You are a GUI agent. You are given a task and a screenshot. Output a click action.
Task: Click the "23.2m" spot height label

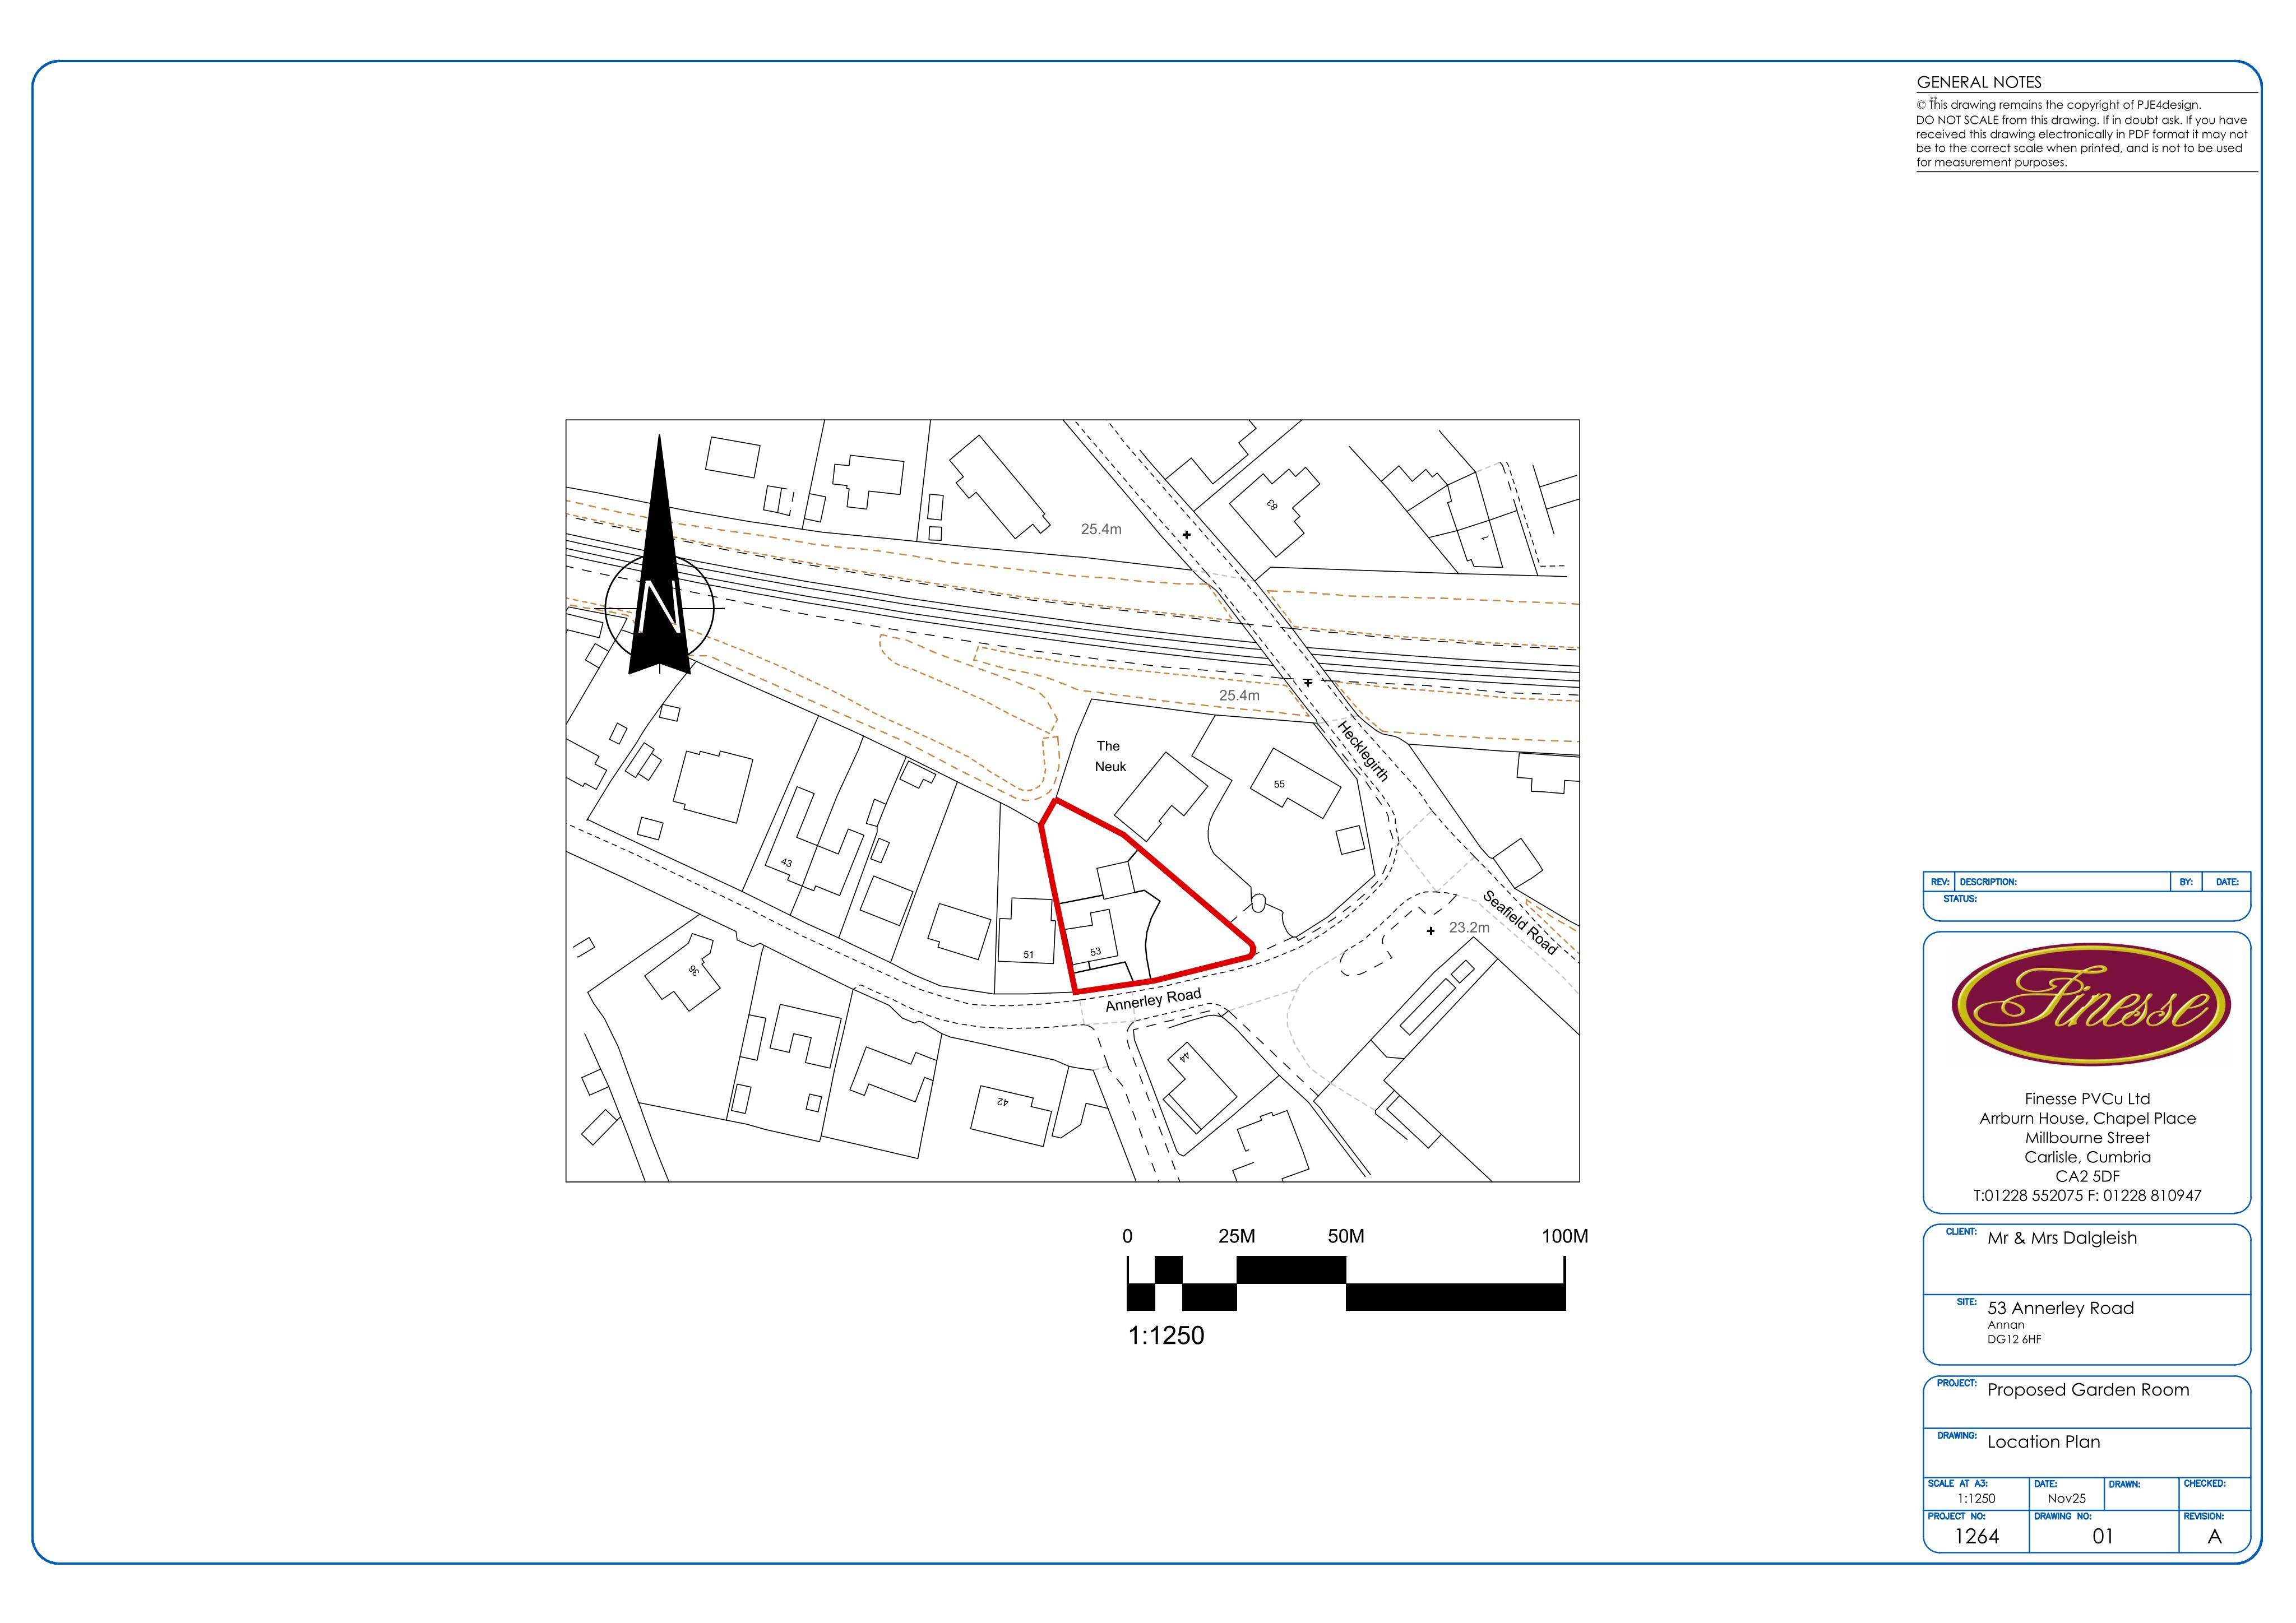click(1469, 927)
